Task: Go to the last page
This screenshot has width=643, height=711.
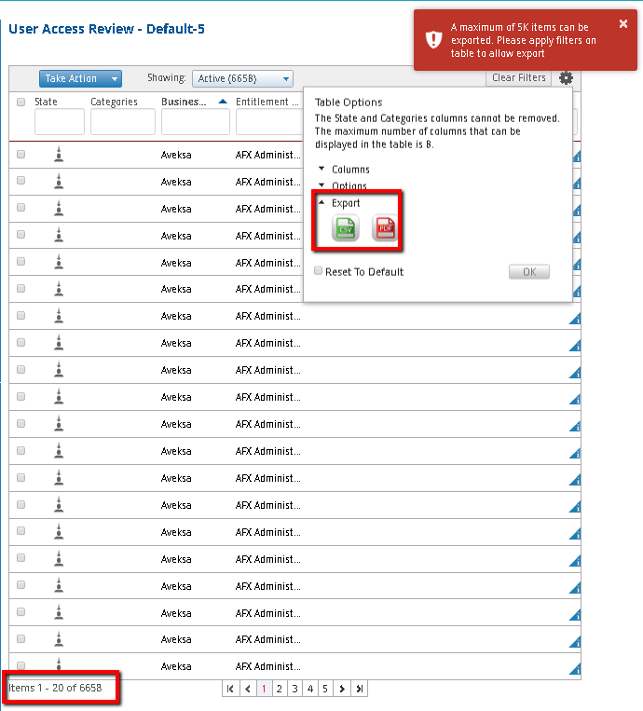Action: click(359, 689)
